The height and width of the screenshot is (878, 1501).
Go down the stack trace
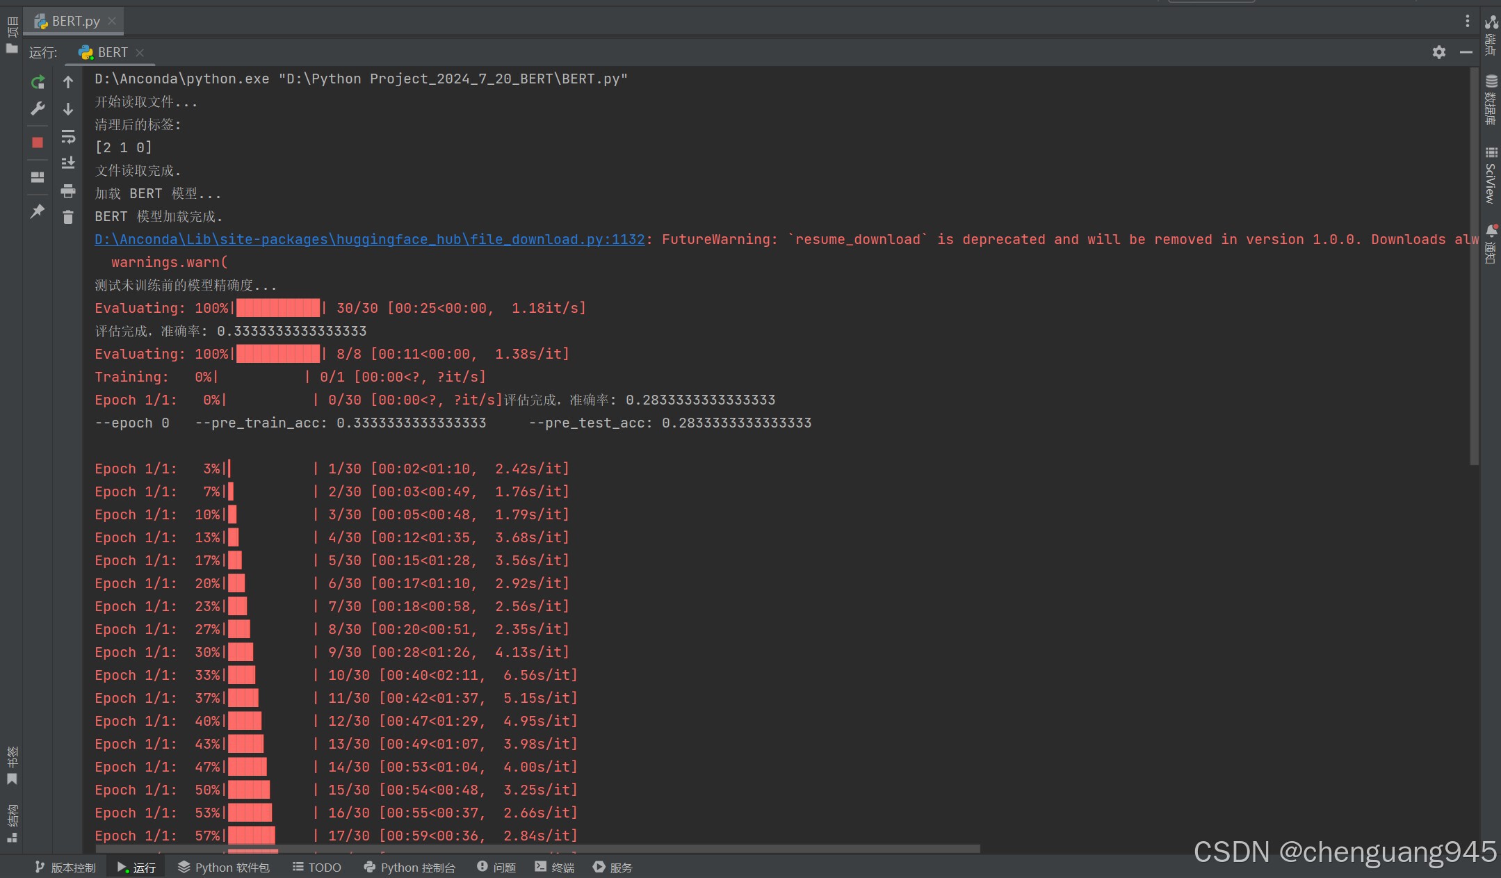click(68, 109)
